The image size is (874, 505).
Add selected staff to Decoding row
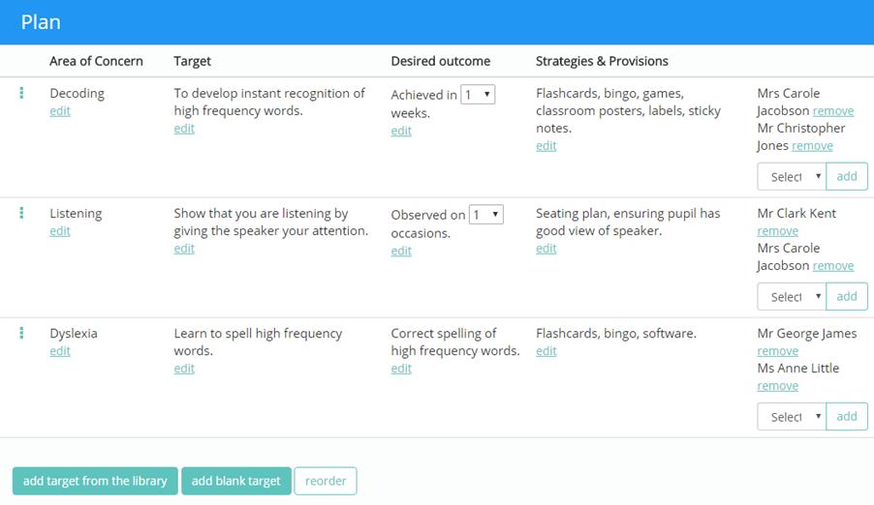pos(847,177)
